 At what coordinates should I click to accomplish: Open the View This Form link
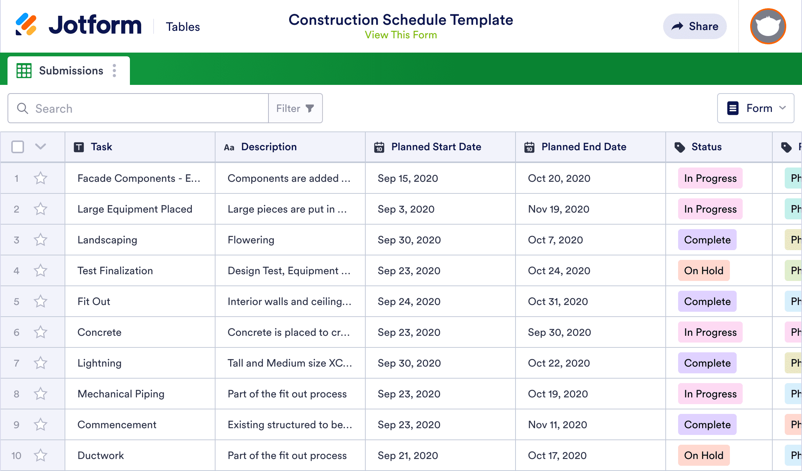[401, 35]
